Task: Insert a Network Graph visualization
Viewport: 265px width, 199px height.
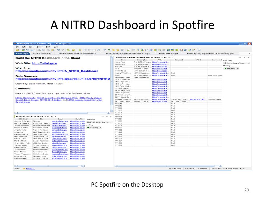Action: pos(194,50)
